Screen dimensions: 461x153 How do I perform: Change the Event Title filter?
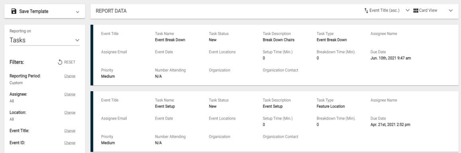[70, 131]
